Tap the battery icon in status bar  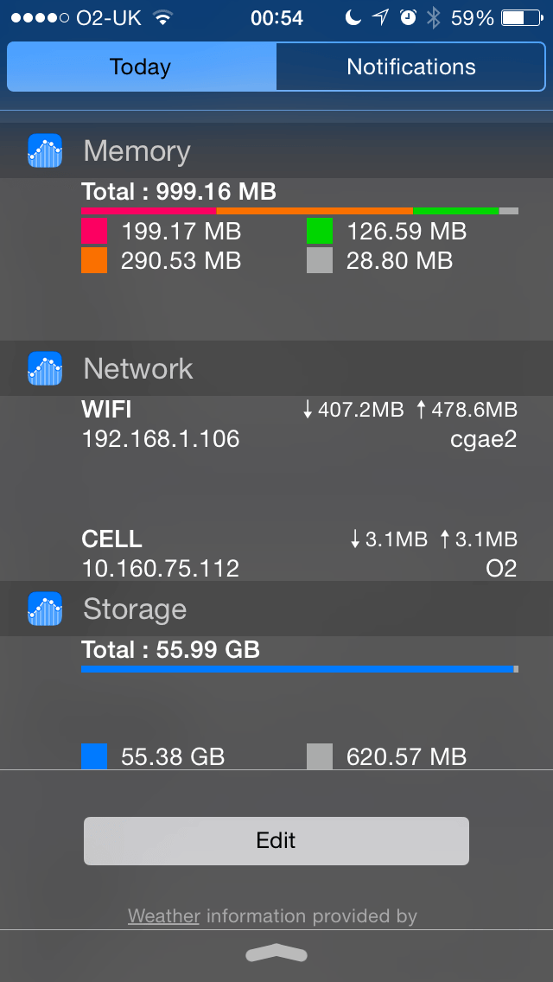524,18
